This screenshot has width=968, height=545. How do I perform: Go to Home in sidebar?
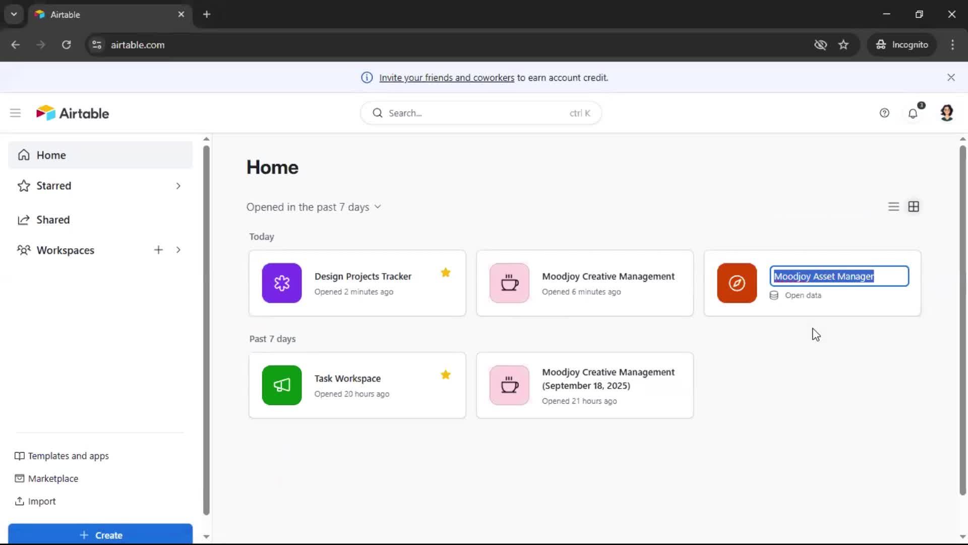tap(100, 155)
